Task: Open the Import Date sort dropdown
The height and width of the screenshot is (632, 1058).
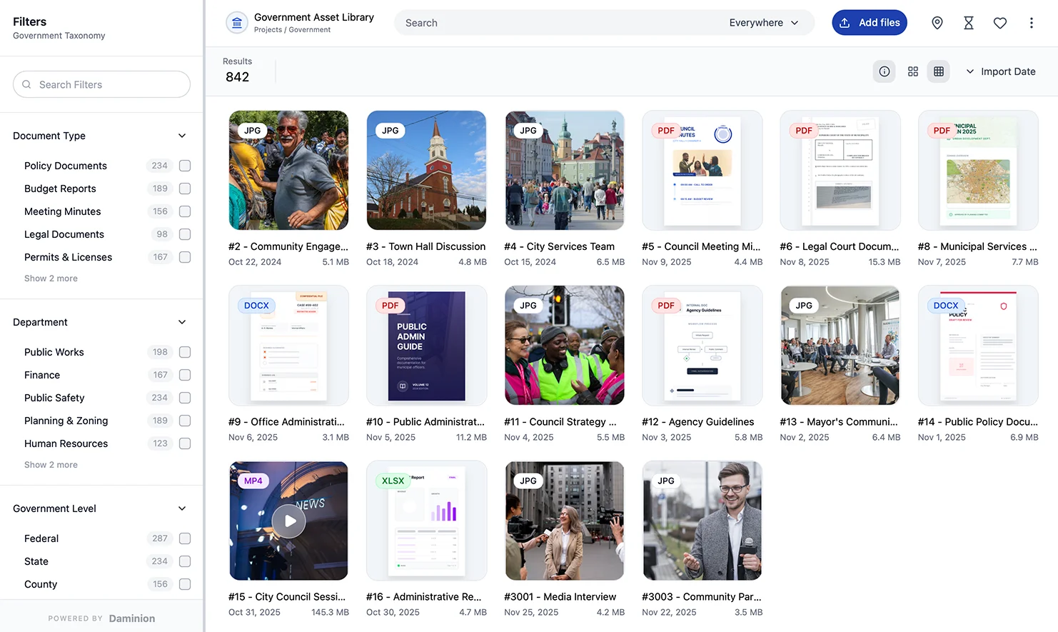Action: click(1000, 71)
